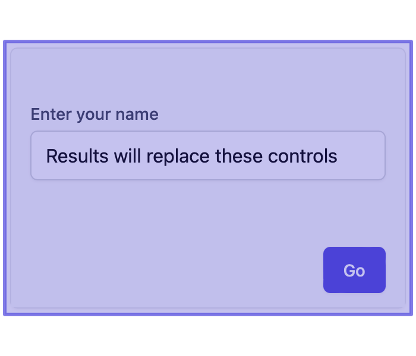
Task: Focus the name input field
Action: click(208, 155)
